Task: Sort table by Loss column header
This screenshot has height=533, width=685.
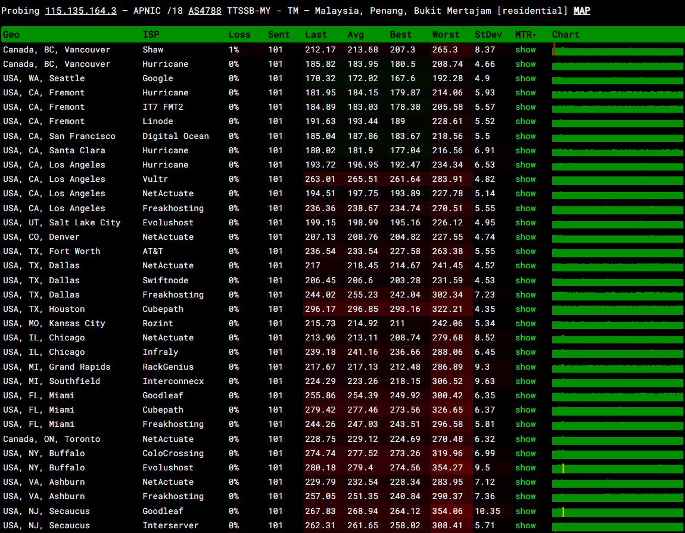Action: [239, 35]
